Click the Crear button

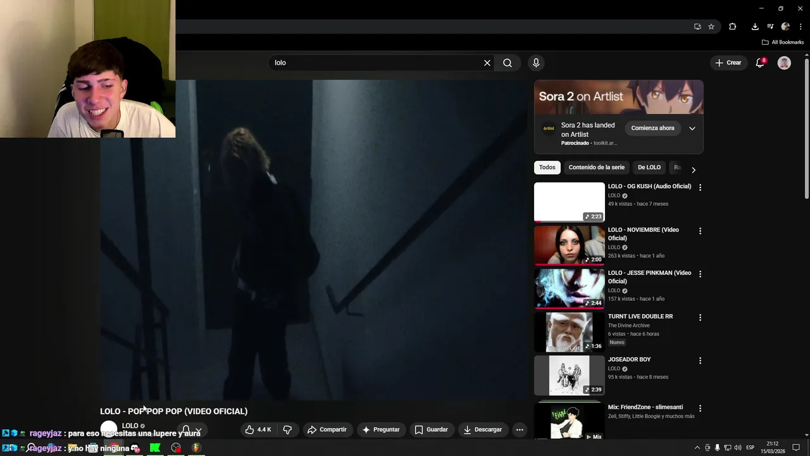[728, 63]
